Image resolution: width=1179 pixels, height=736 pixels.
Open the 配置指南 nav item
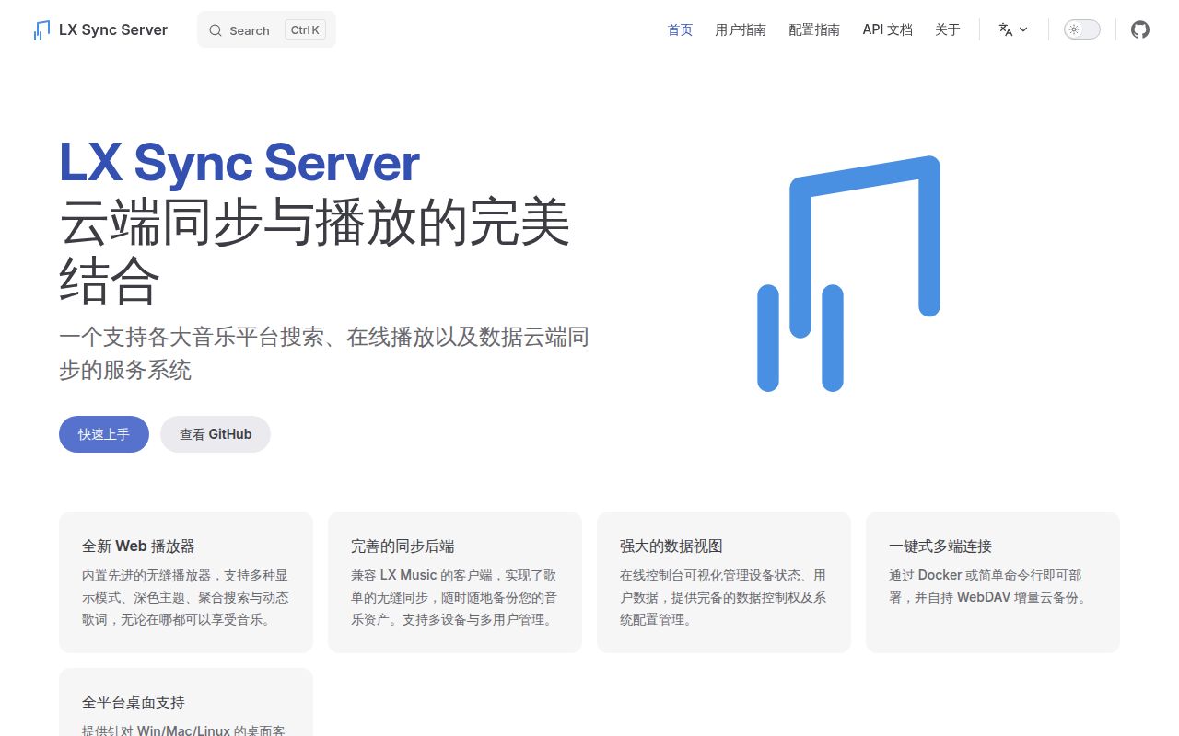(814, 29)
